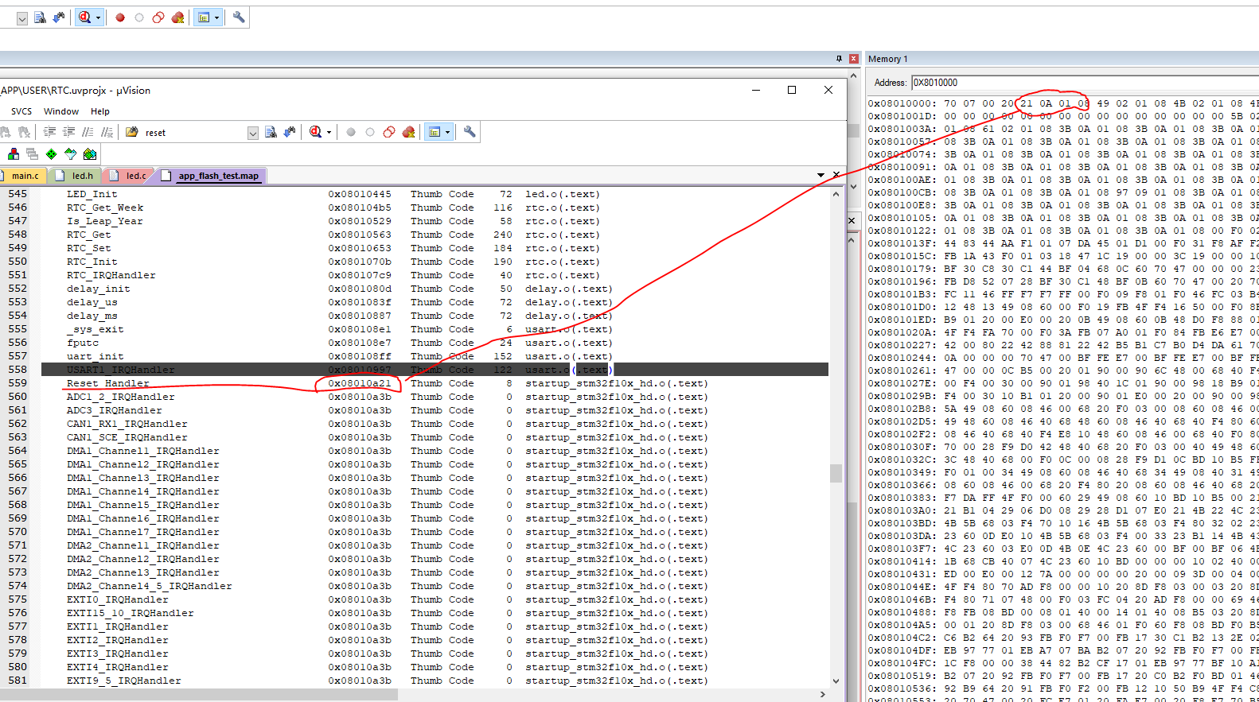Switch to the main.c tab
Viewport: 1259px width, 702px height.
[24, 176]
